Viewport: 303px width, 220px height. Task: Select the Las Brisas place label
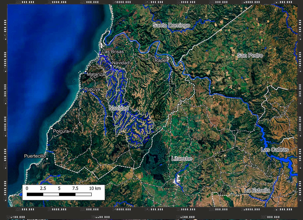[113, 52]
